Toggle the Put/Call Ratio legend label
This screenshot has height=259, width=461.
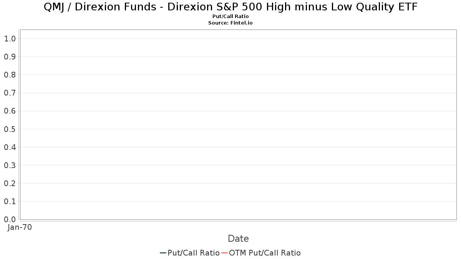pyautogui.click(x=194, y=253)
